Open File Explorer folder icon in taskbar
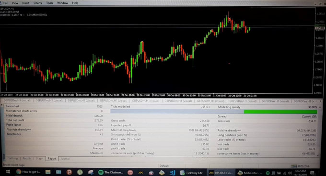The width and height of the screenshot is (326, 176). click(48, 172)
